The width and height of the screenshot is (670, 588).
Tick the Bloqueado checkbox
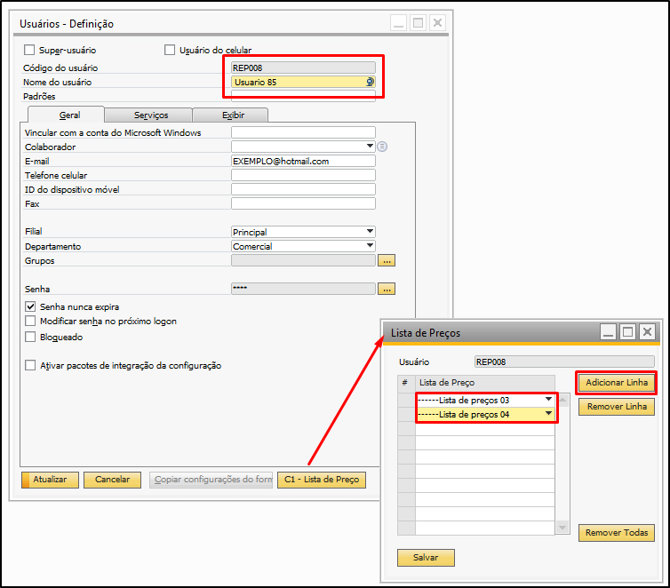[x=30, y=337]
